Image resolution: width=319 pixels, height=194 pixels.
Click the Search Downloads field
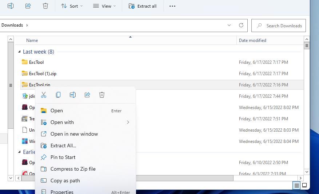[279, 26]
